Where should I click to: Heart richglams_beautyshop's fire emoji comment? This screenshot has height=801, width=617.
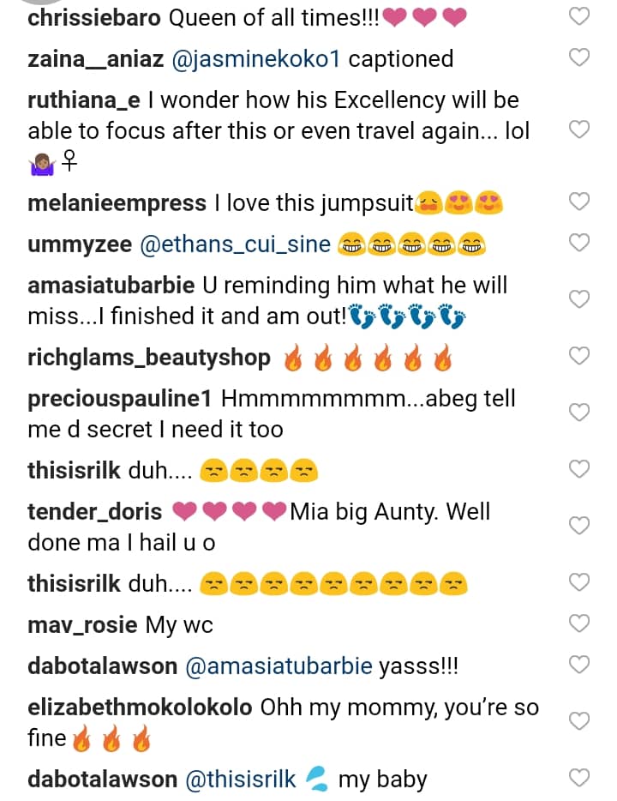pyautogui.click(x=580, y=356)
